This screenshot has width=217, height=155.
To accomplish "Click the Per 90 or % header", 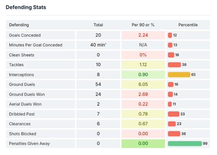I will (143, 25).
